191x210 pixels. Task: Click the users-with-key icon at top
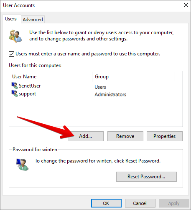tap(15, 36)
